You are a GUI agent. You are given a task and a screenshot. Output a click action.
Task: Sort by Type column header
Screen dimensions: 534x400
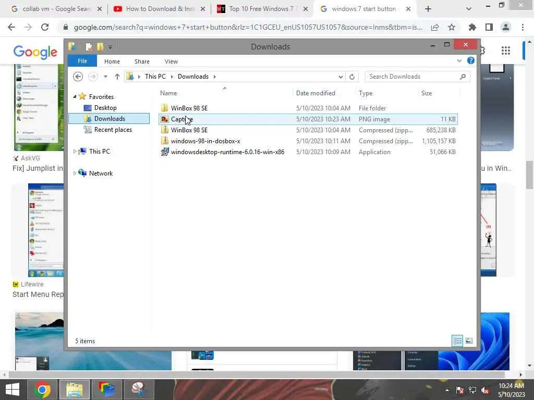(366, 93)
